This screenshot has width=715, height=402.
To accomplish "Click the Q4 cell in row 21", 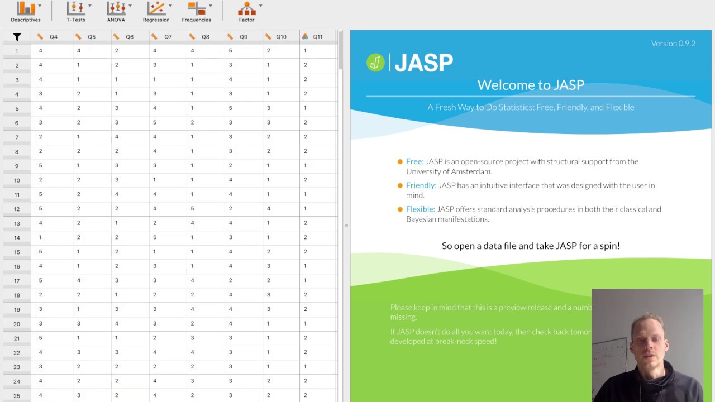I will (54, 338).
